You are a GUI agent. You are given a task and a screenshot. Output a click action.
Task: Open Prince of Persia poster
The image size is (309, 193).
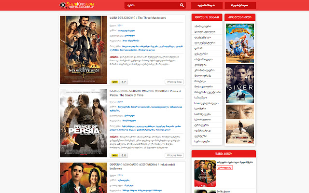coord(84,124)
